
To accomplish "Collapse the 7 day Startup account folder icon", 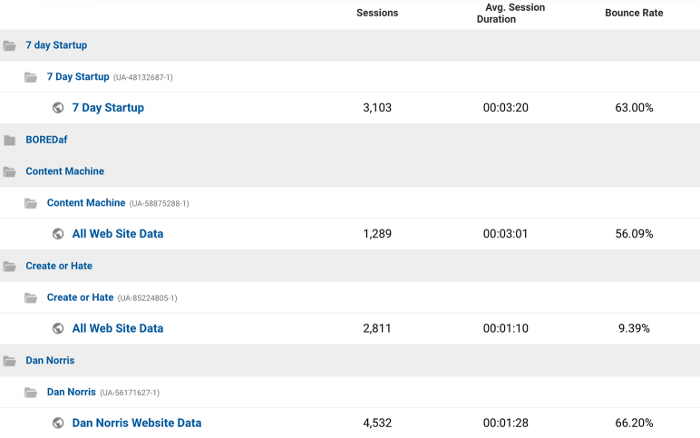I will 9,45.
